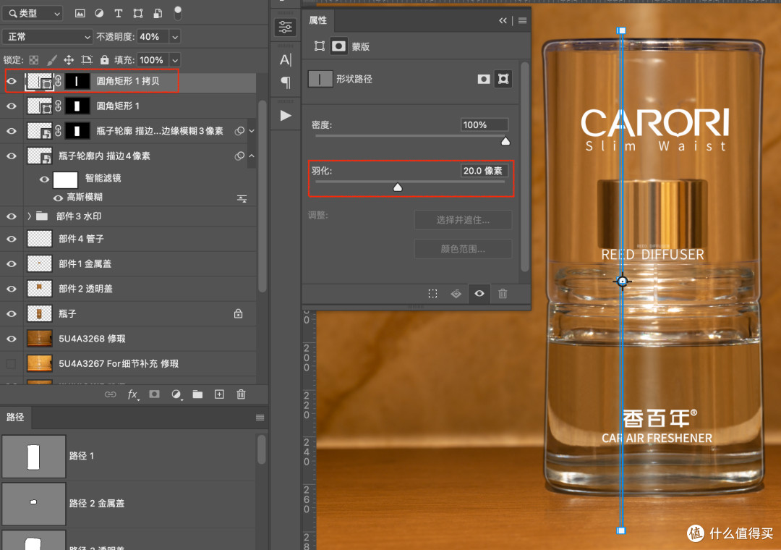The width and height of the screenshot is (781, 550).
Task: Open blend mode 正常 dropdown
Action: (x=47, y=37)
